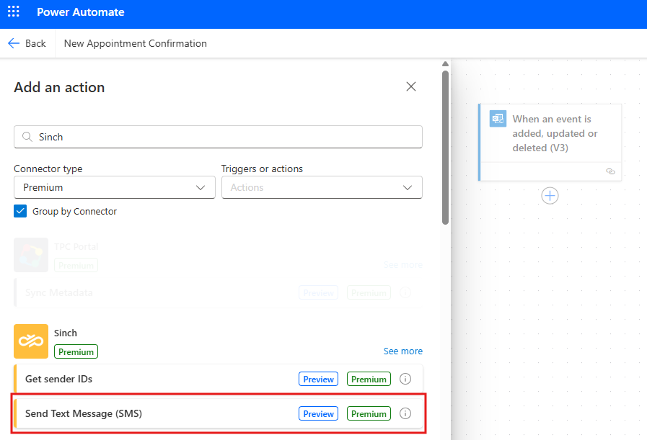
Task: Toggle the Group by Connector checkbox
Action: [x=20, y=211]
